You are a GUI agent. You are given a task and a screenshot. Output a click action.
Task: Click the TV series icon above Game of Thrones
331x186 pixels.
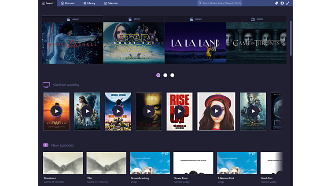253,19
